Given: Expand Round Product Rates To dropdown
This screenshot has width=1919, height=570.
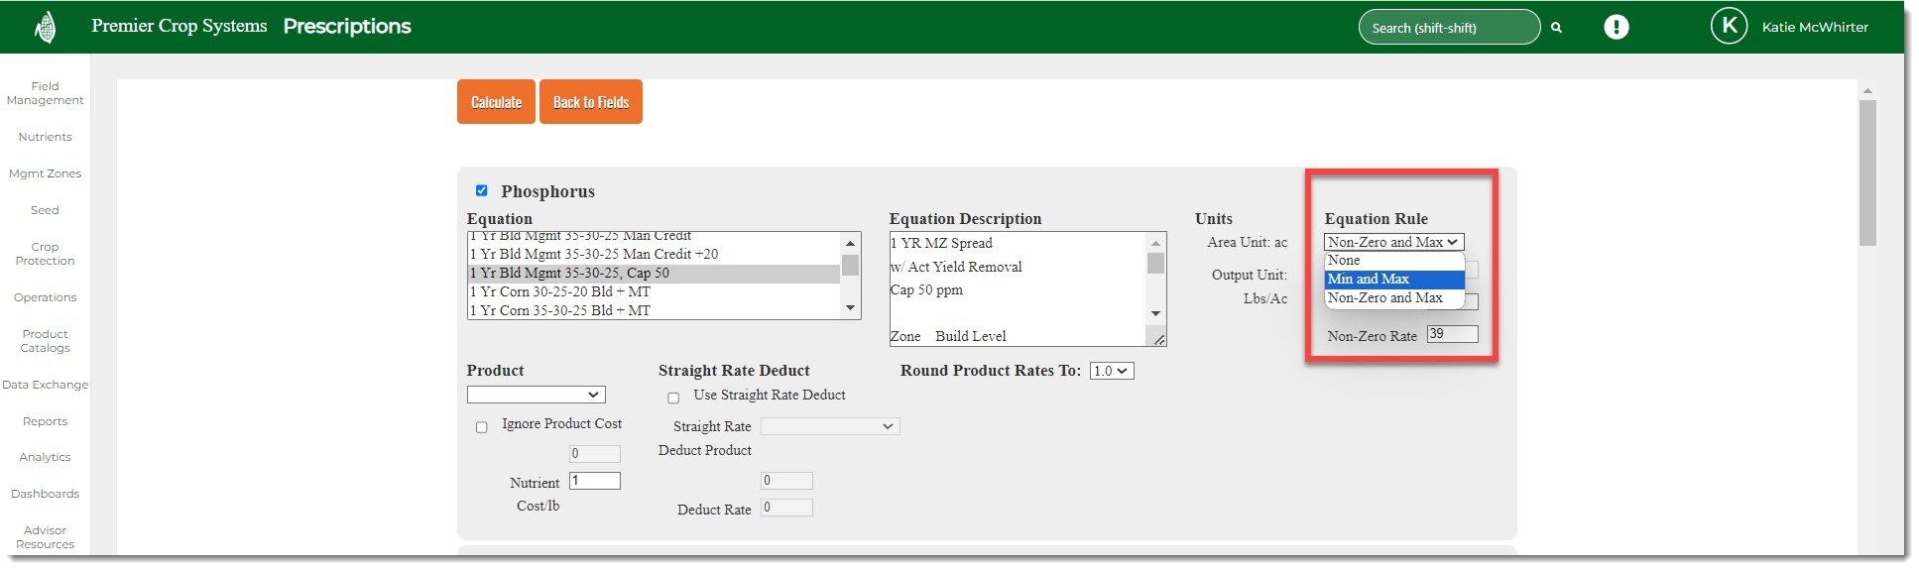Looking at the screenshot, I should pyautogui.click(x=1111, y=371).
